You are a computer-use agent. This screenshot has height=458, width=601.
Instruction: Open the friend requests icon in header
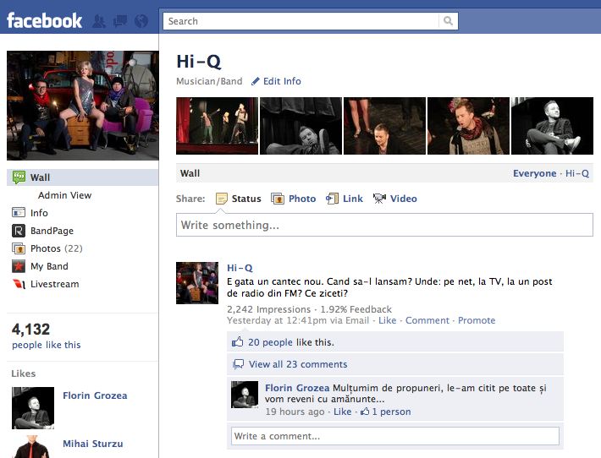(100, 21)
